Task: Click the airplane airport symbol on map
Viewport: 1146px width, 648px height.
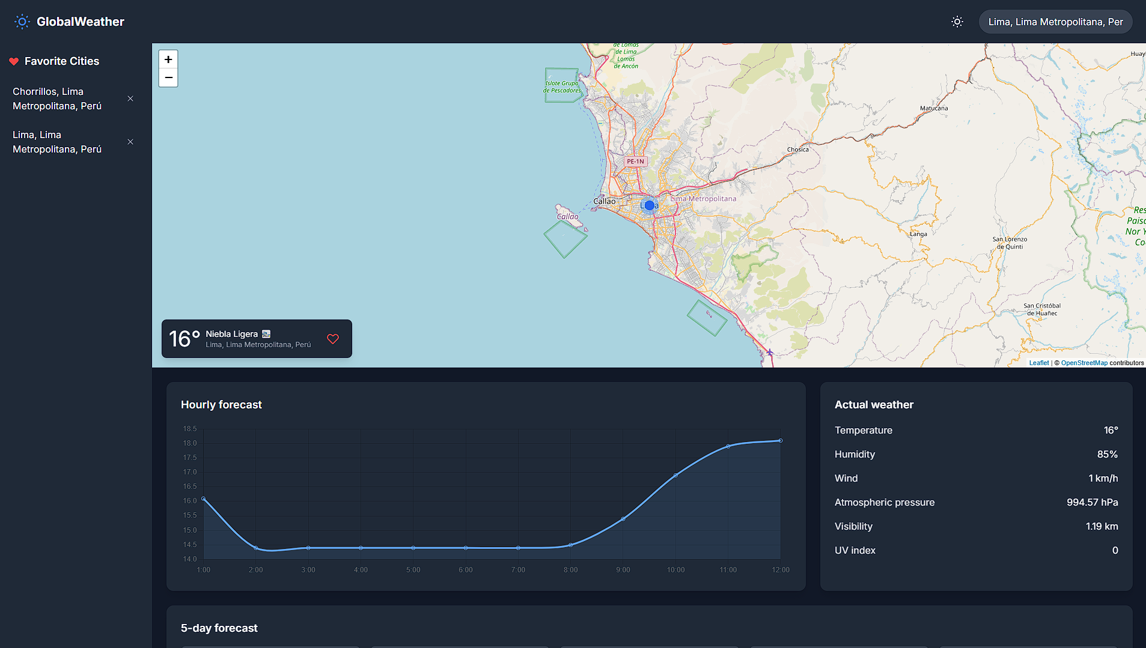Action: point(769,353)
